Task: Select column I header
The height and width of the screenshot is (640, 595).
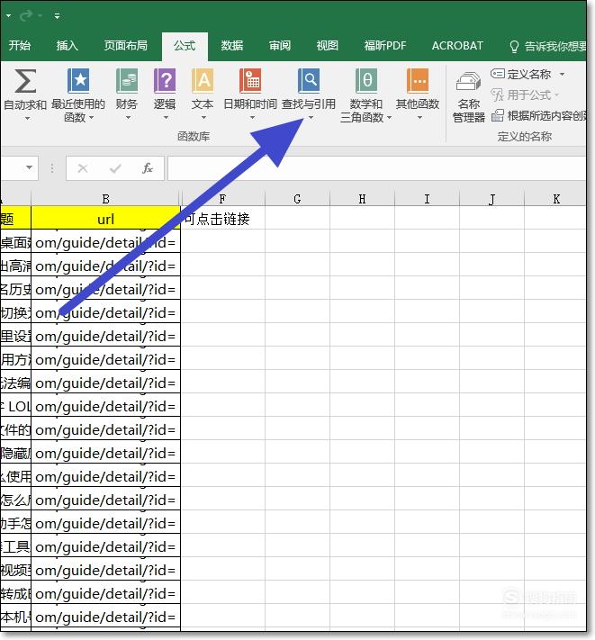Action: 427,199
